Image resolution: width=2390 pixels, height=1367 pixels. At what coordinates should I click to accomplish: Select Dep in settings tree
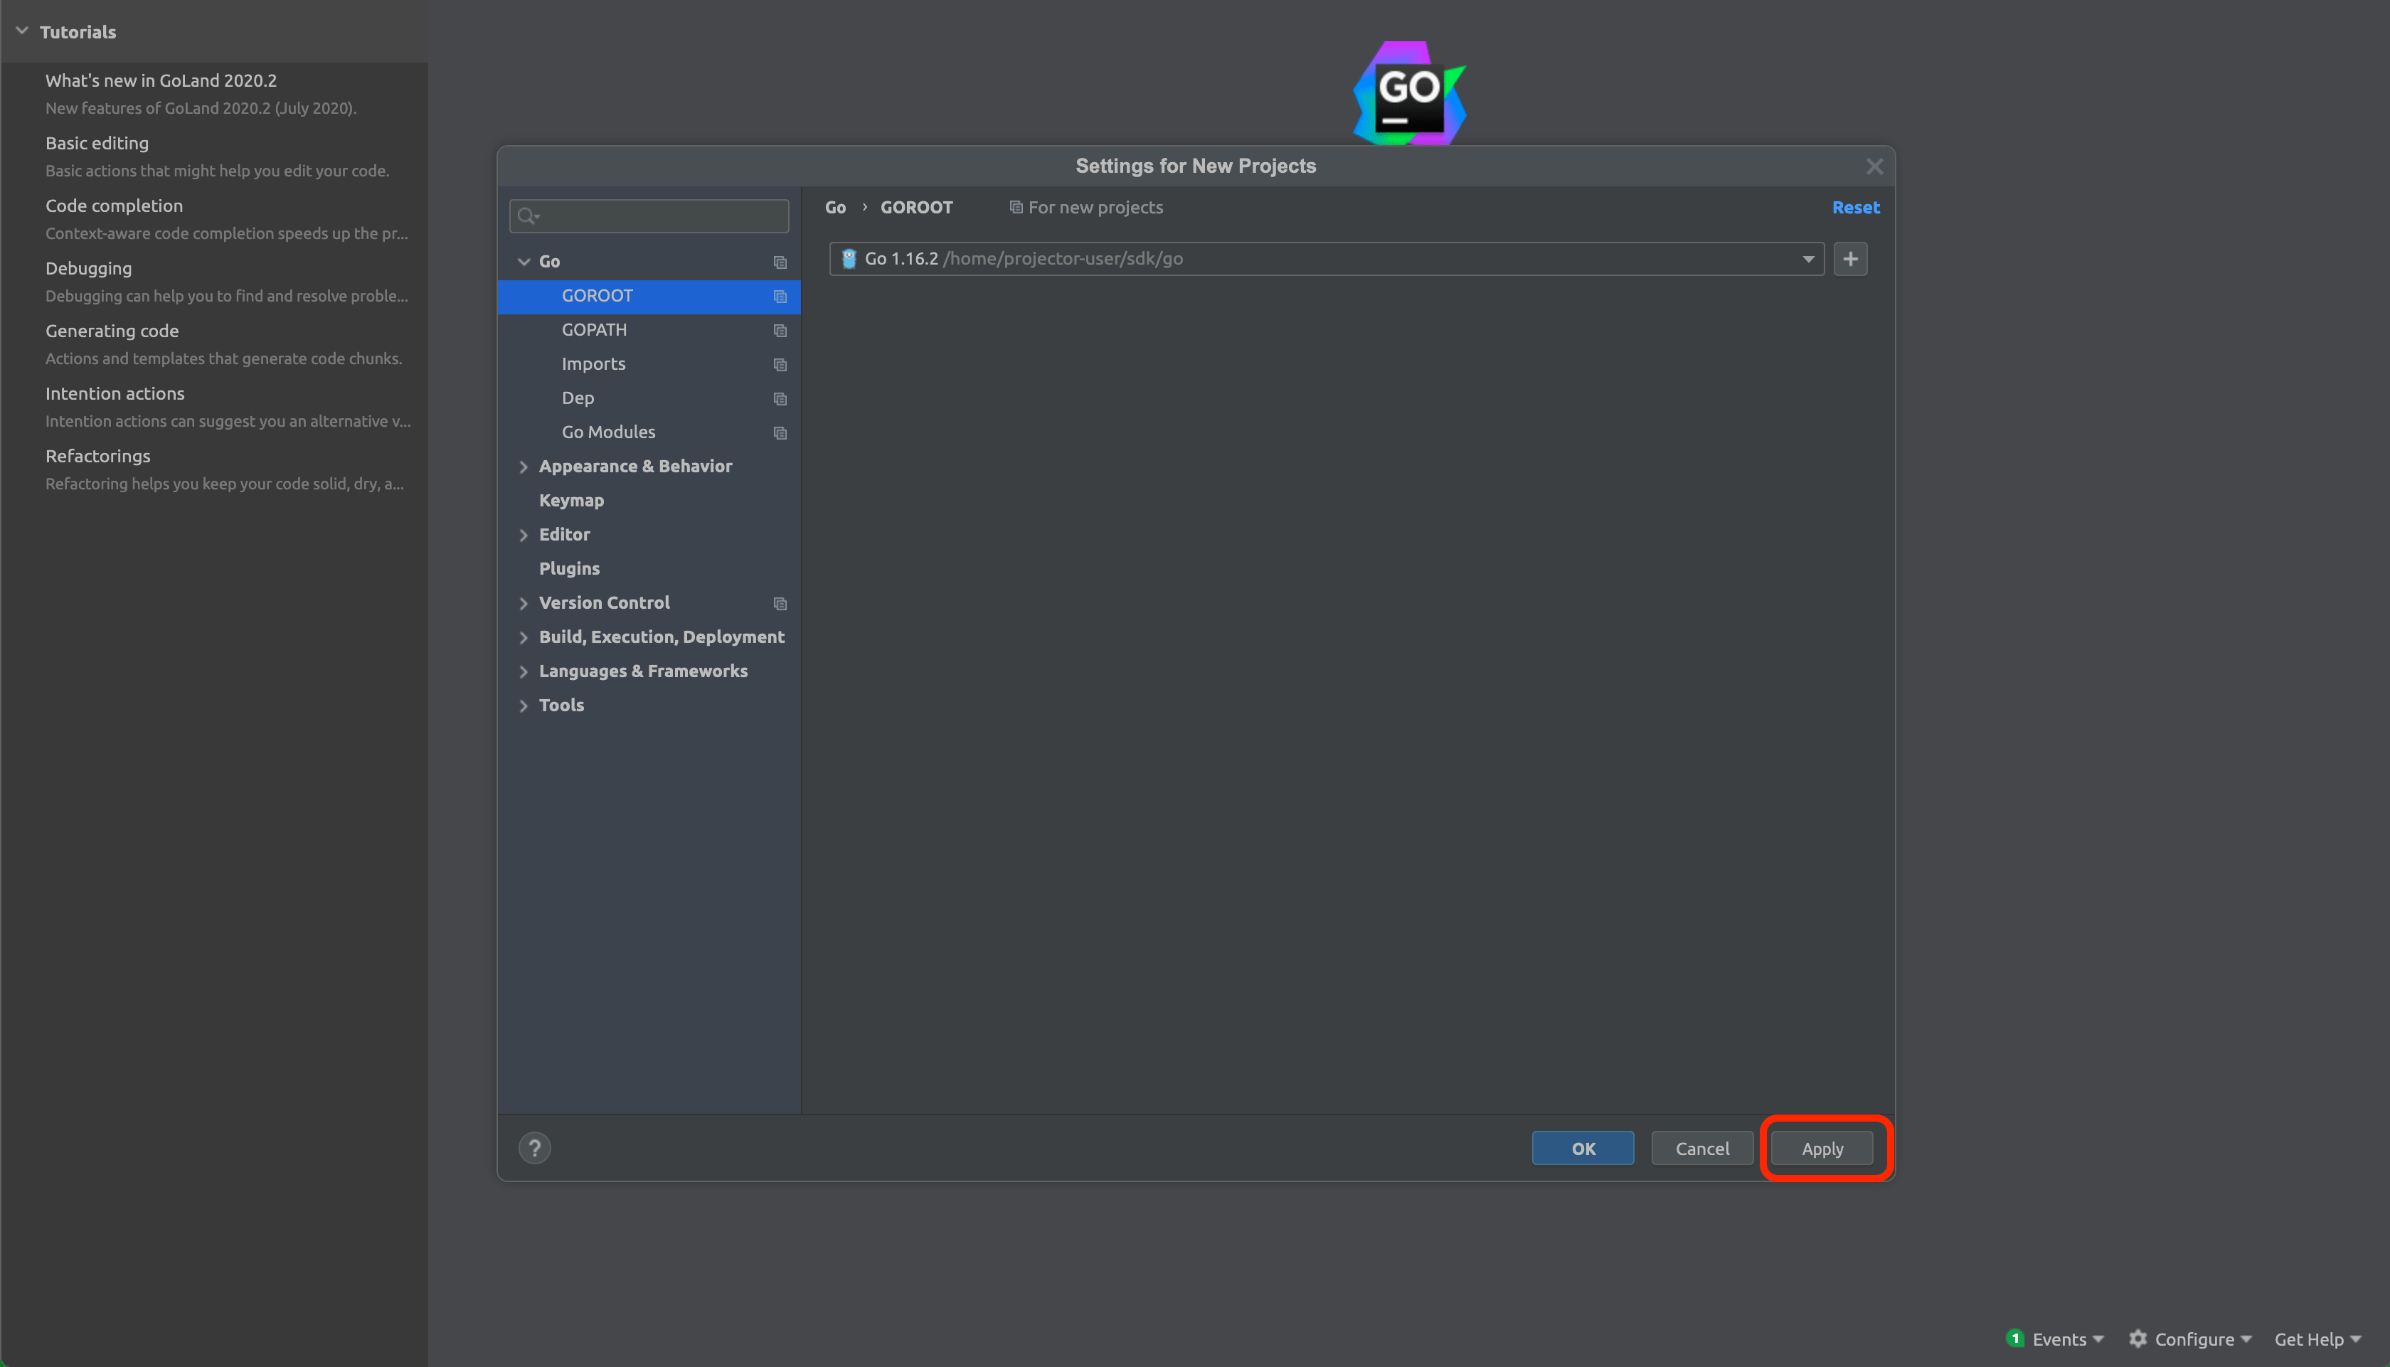pyautogui.click(x=649, y=398)
